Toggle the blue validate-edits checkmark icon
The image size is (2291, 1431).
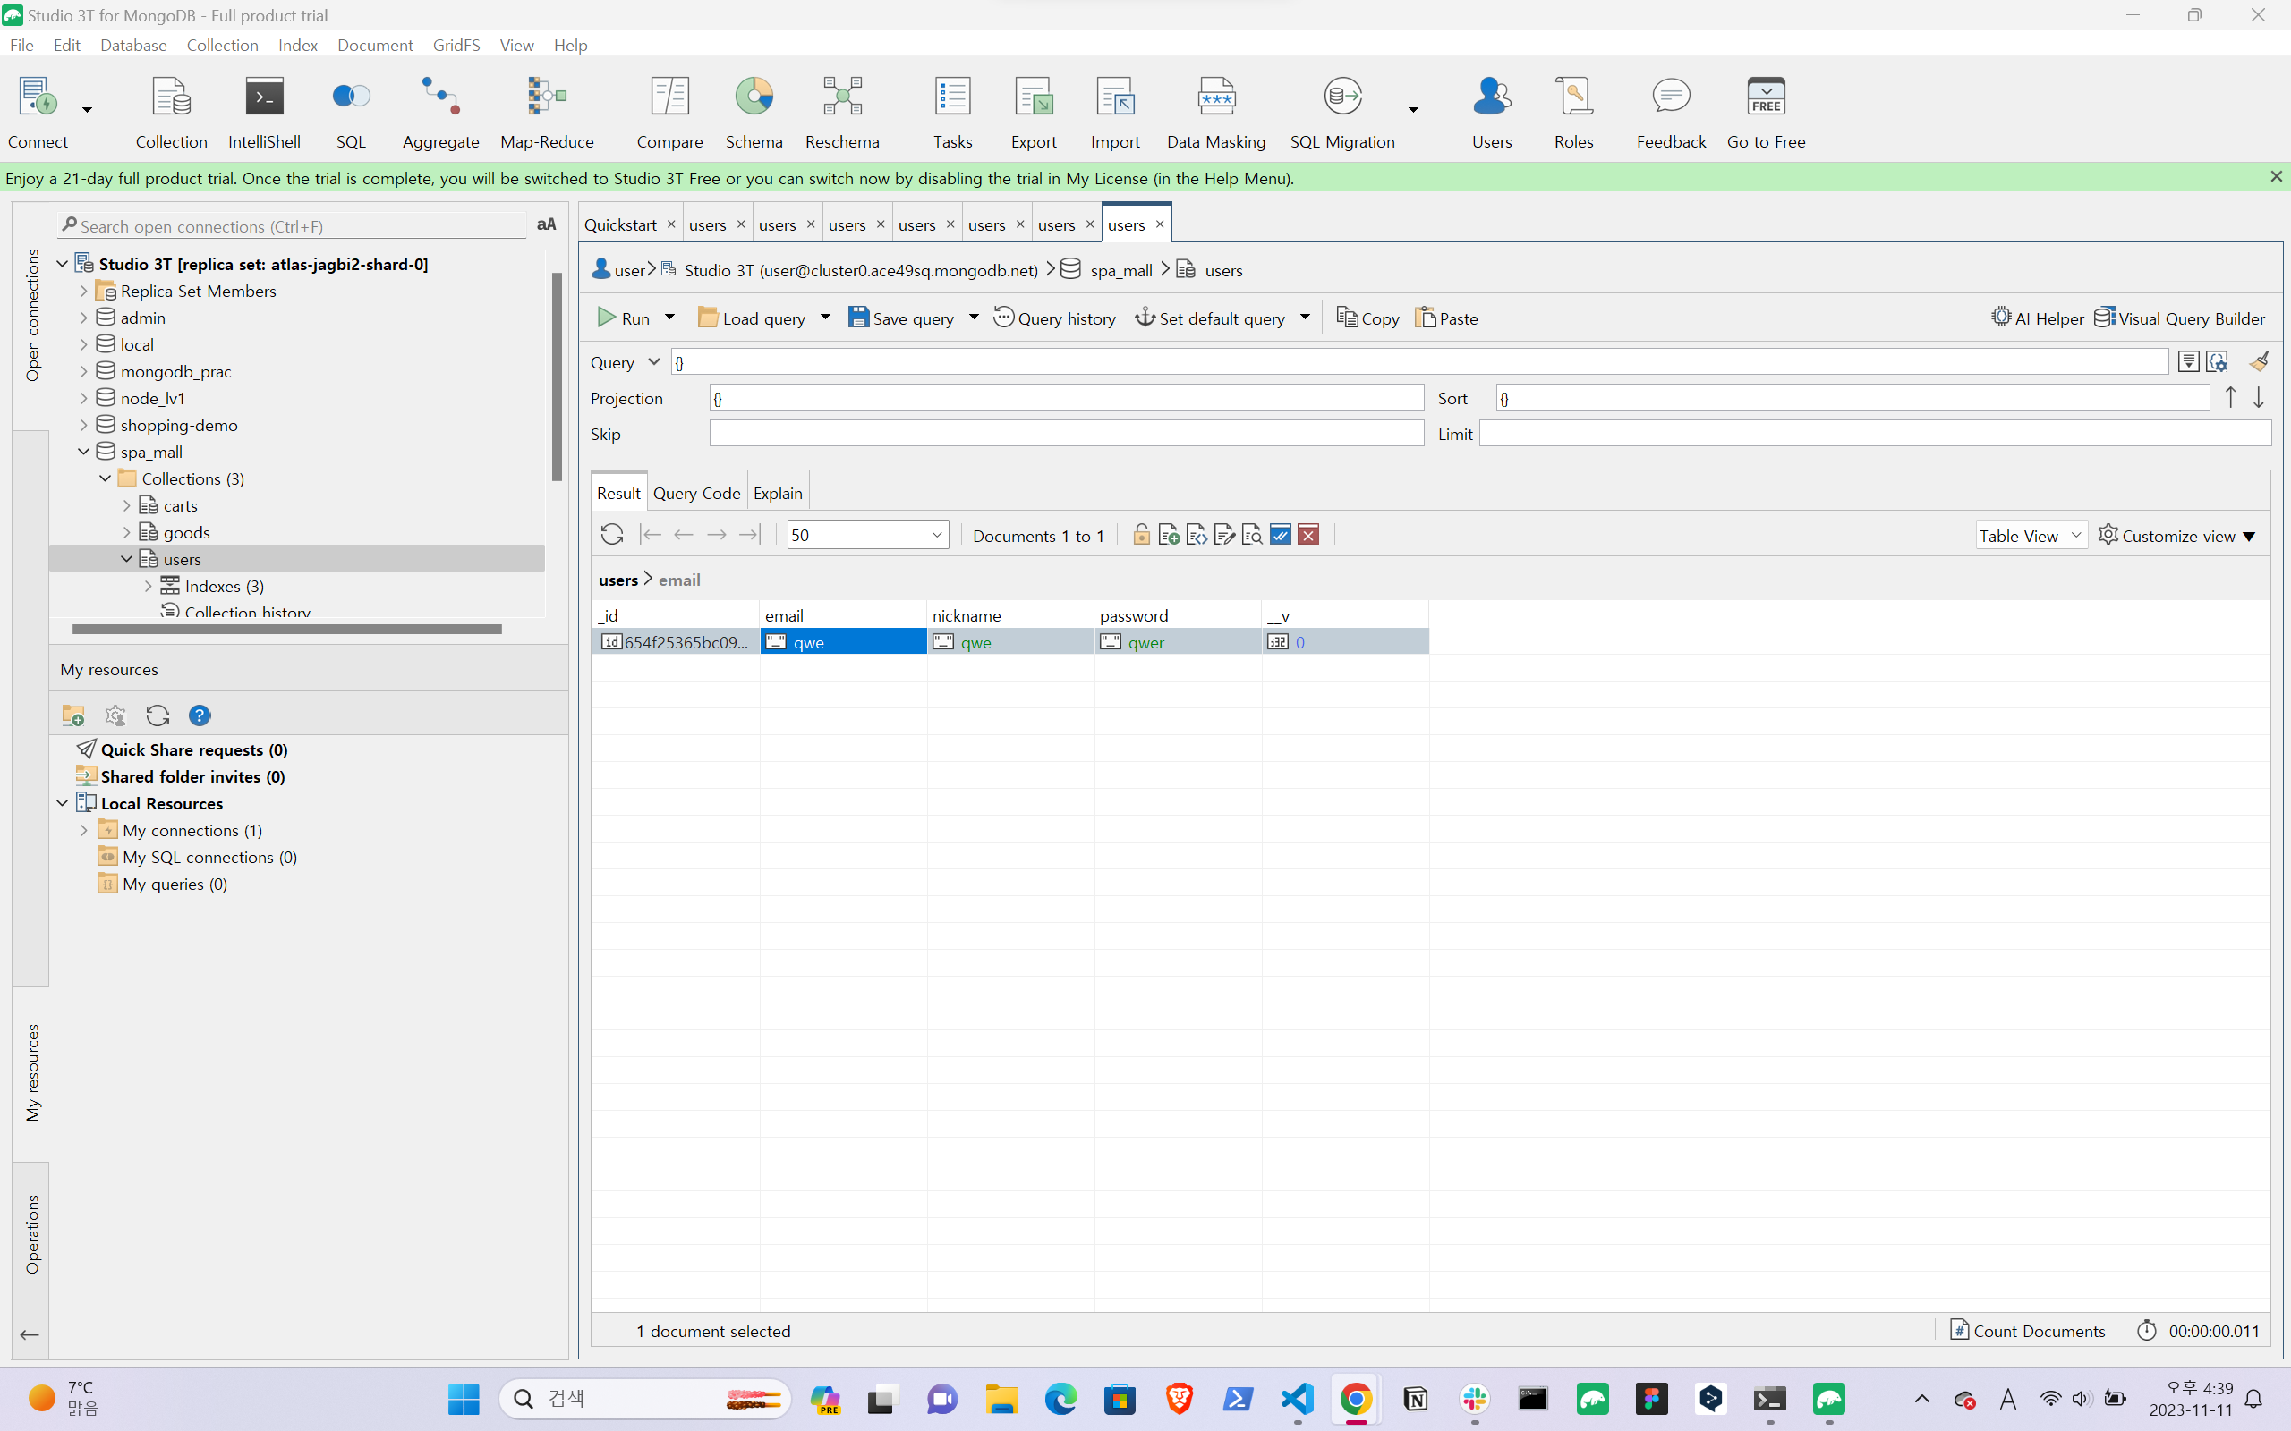(x=1280, y=535)
